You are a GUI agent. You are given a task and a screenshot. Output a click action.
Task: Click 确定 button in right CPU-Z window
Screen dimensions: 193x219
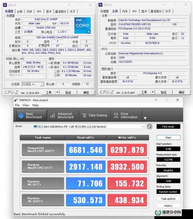tap(181, 92)
